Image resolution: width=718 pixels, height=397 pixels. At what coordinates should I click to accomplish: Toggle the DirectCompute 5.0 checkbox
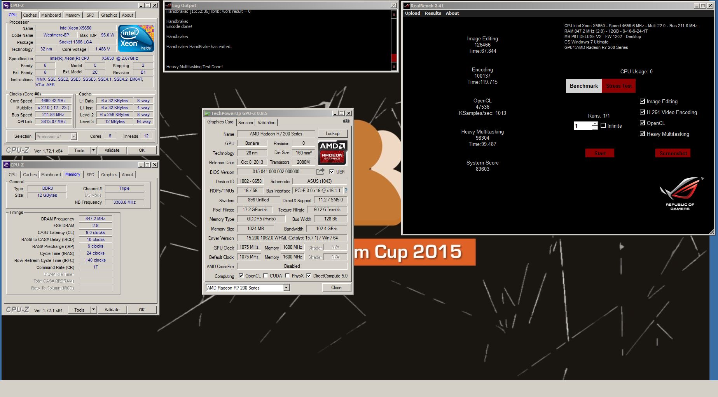tap(309, 276)
